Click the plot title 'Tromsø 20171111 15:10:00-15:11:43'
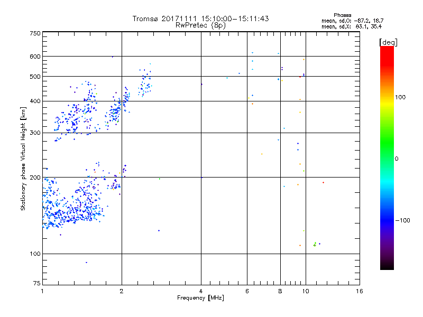This screenshot has width=423, height=317. (x=200, y=18)
